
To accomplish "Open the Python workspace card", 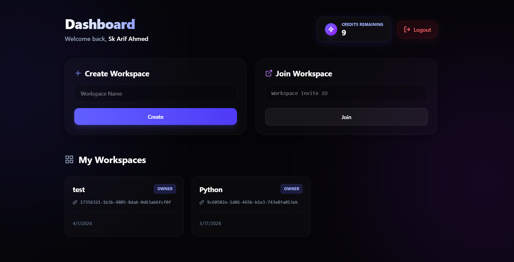I will [x=251, y=206].
